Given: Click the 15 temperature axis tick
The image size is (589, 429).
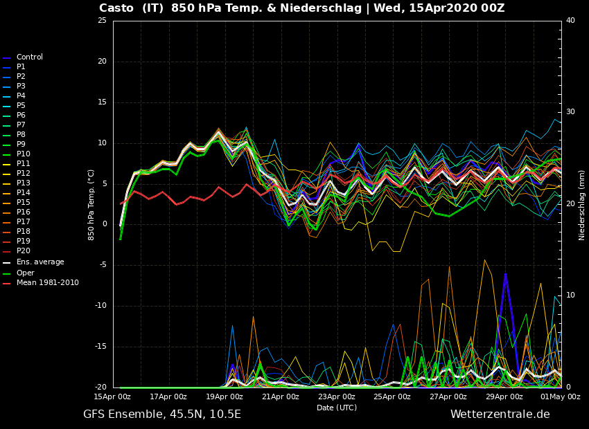Looking at the screenshot, I should (102, 102).
